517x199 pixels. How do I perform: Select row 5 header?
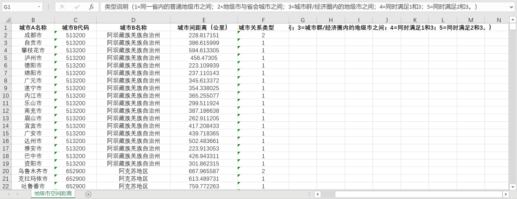tap(6, 58)
